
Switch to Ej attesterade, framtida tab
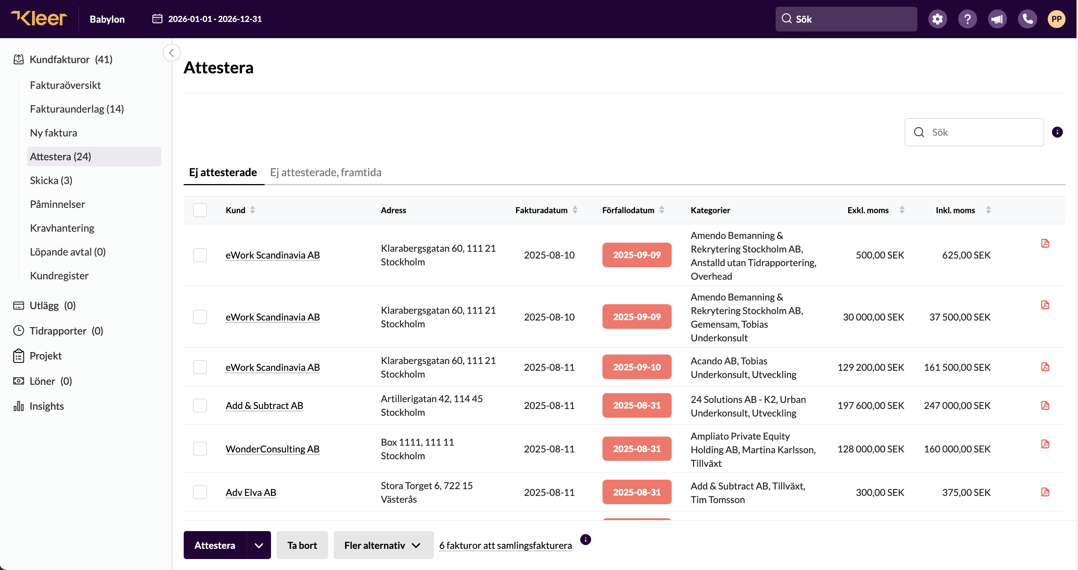point(325,172)
